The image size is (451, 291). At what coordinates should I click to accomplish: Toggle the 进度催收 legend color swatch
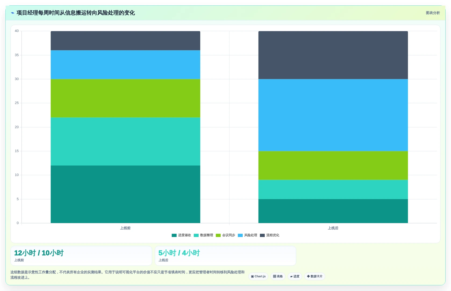pyautogui.click(x=174, y=235)
